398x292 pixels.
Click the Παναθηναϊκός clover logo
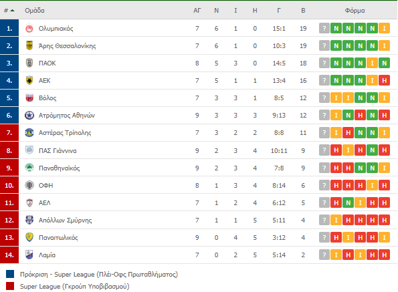(x=29, y=168)
